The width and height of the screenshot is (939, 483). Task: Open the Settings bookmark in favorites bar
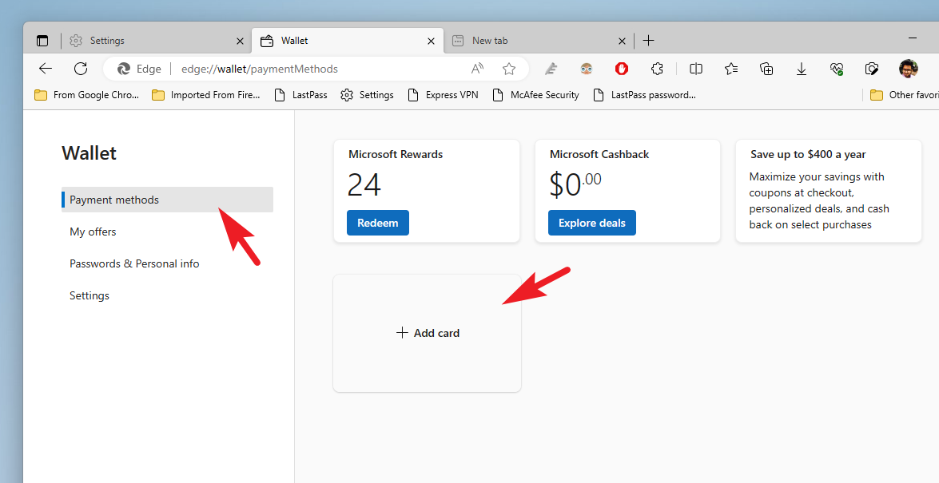(367, 94)
